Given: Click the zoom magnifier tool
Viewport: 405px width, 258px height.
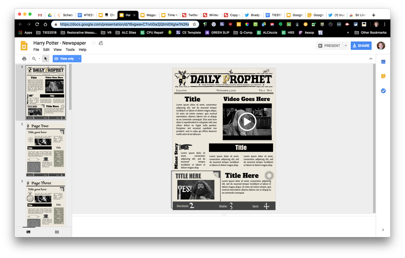Looking at the screenshot, I should tap(34, 59).
